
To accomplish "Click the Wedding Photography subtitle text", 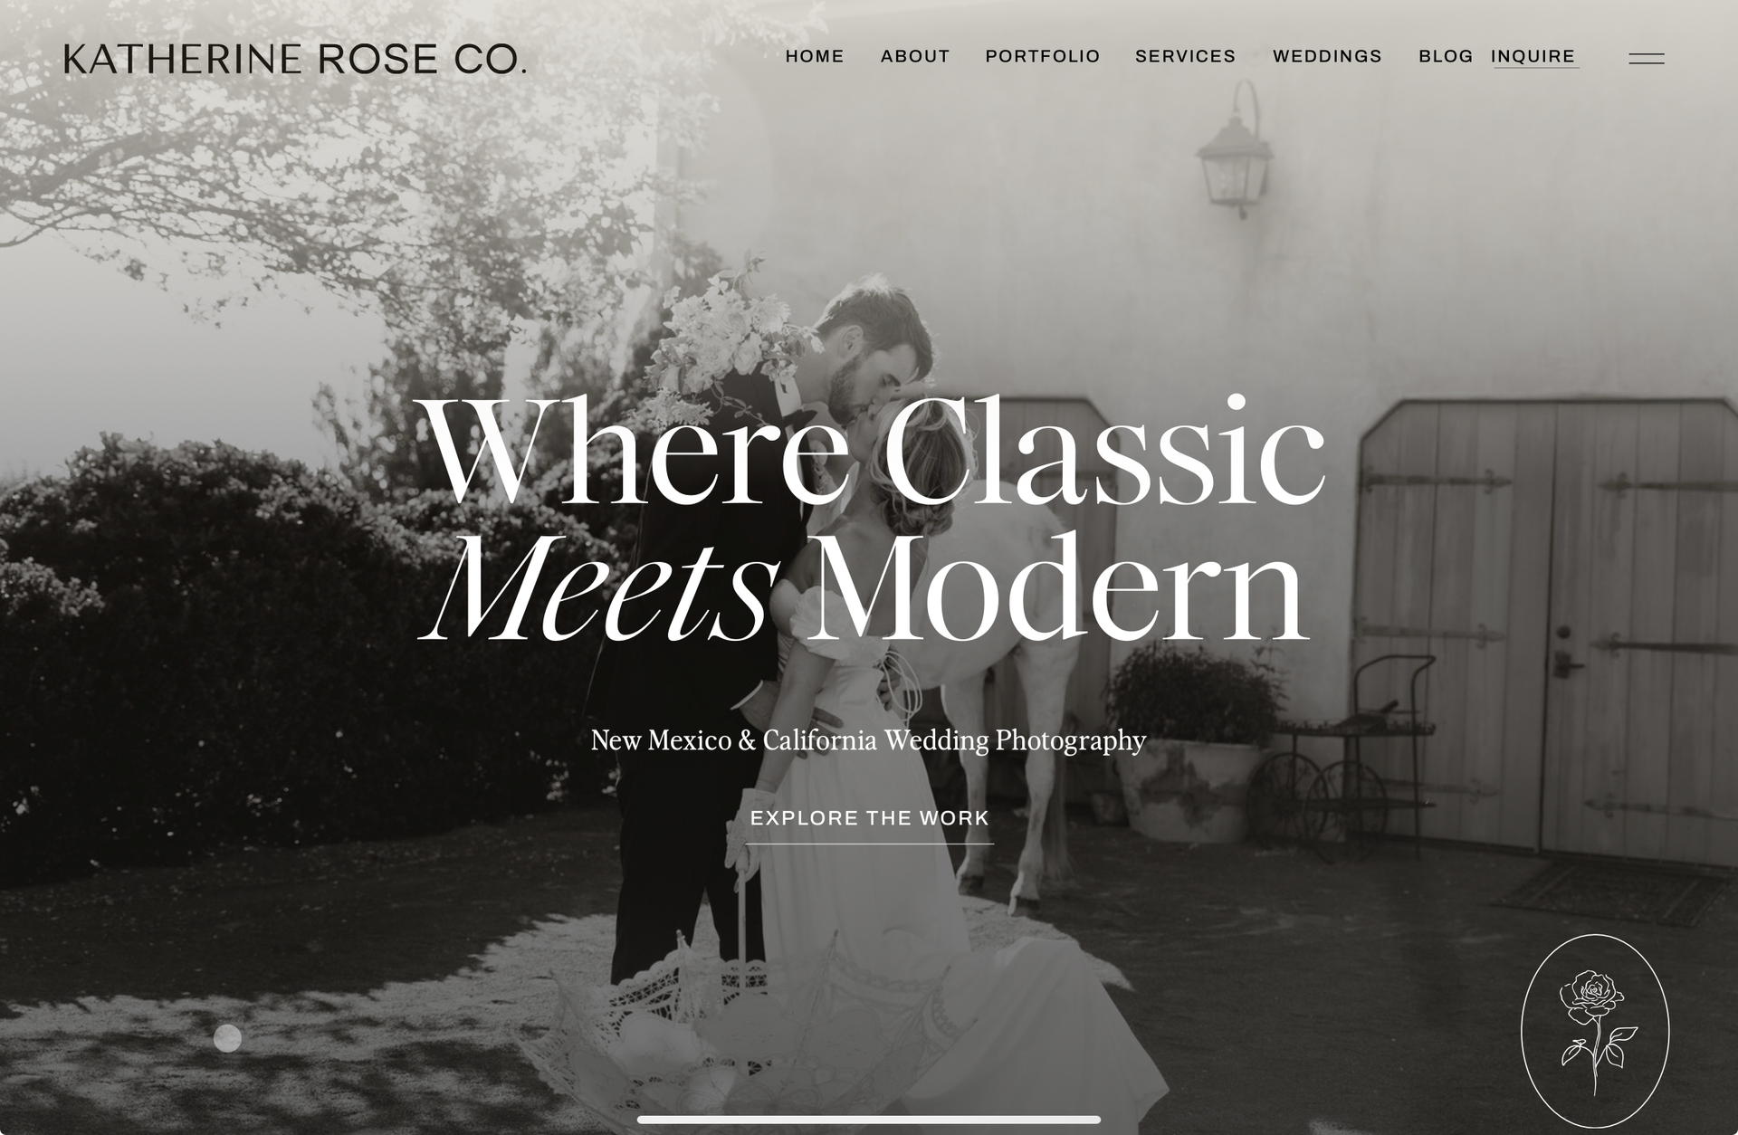I will [869, 740].
